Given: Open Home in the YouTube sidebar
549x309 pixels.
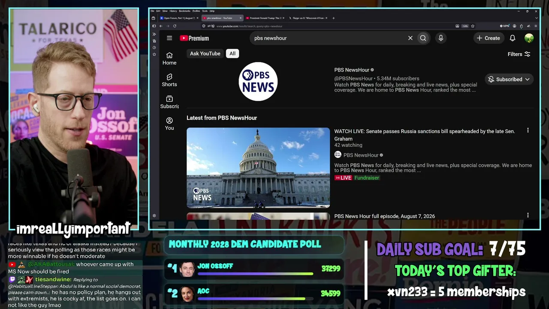Looking at the screenshot, I should (x=169, y=59).
